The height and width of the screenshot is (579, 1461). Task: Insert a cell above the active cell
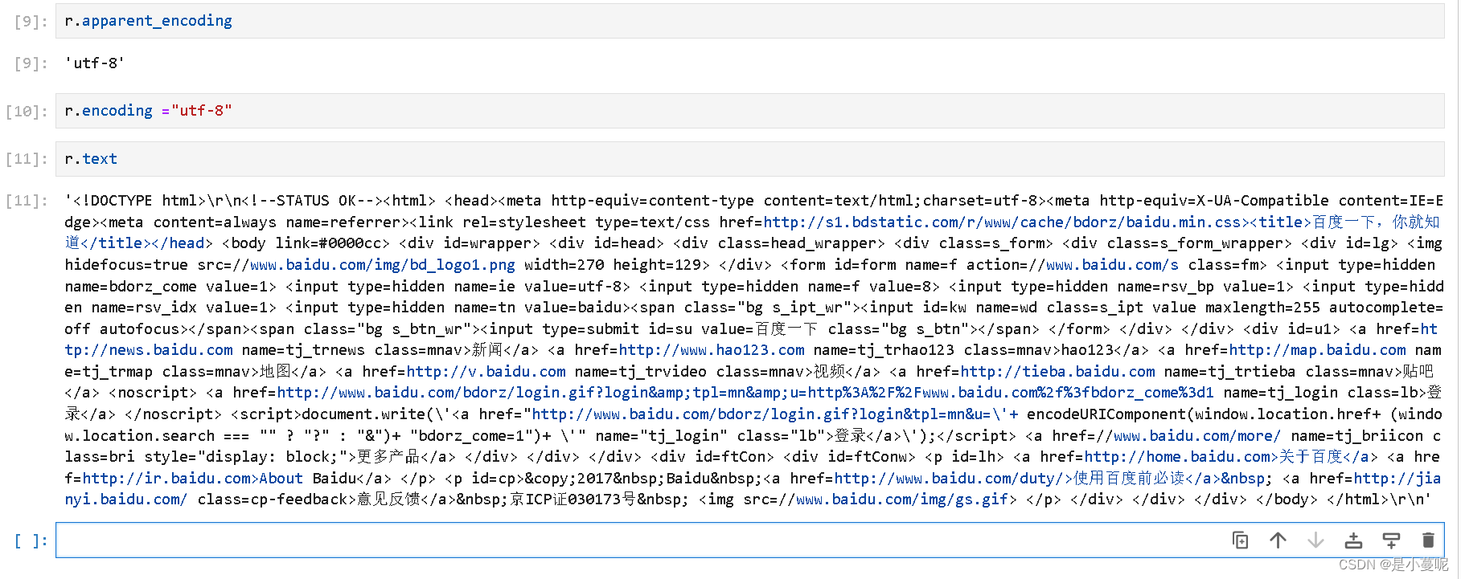tap(1353, 540)
